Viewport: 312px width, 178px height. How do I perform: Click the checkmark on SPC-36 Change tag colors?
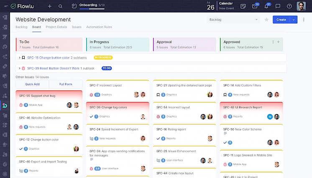(92, 117)
